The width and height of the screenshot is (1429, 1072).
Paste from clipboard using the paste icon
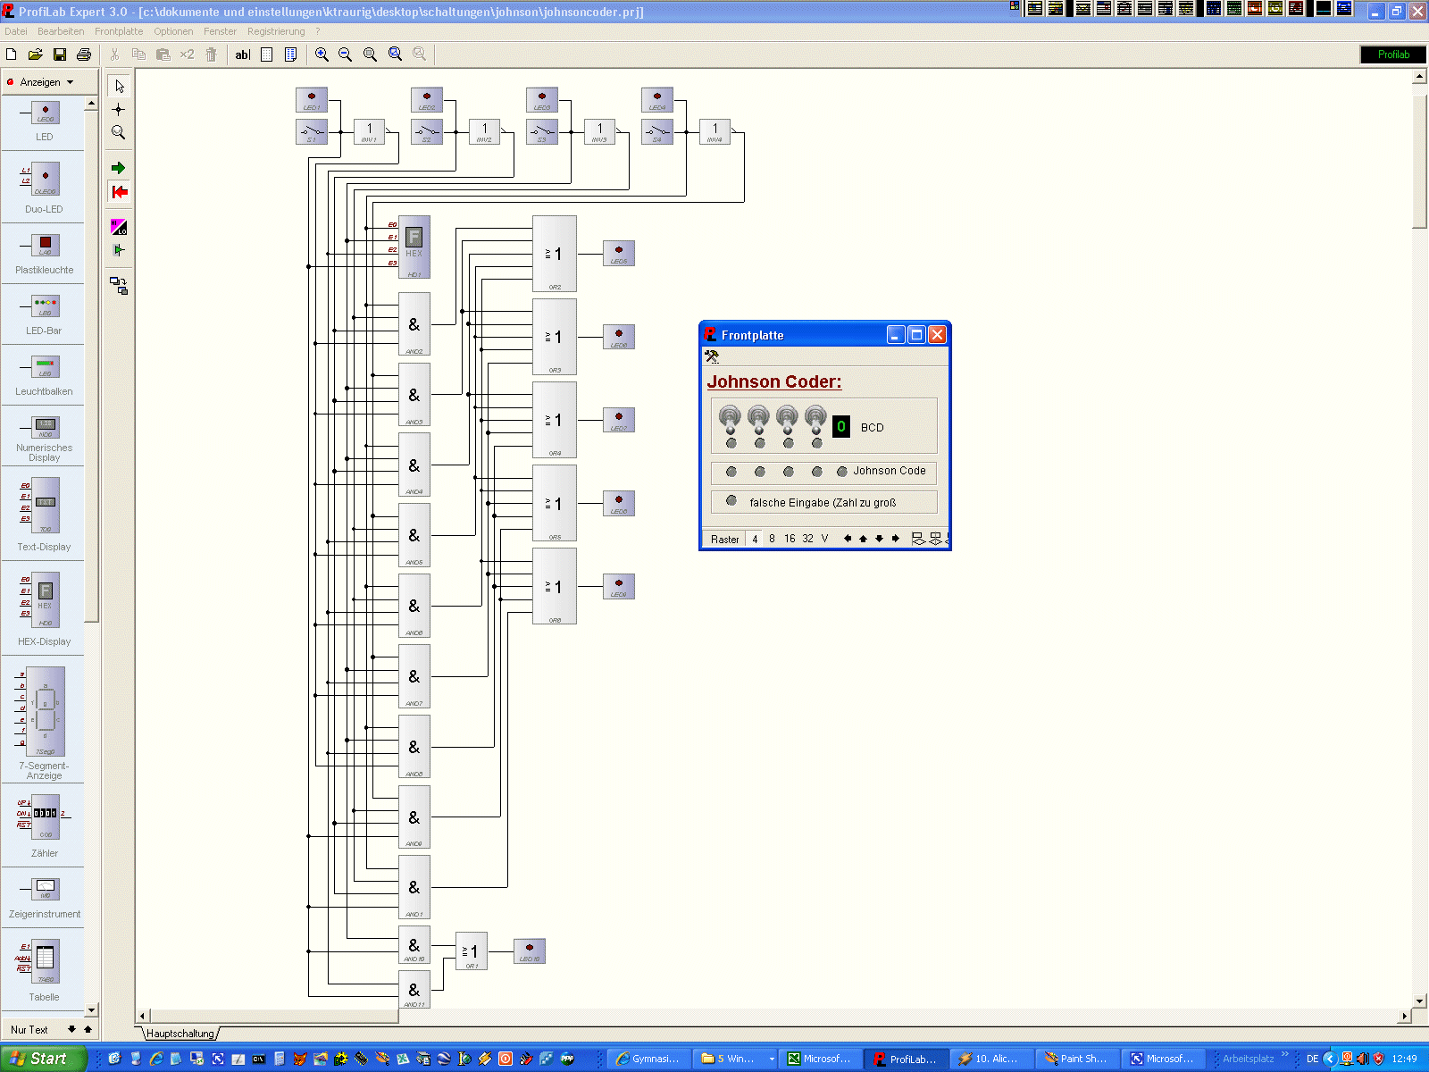163,54
